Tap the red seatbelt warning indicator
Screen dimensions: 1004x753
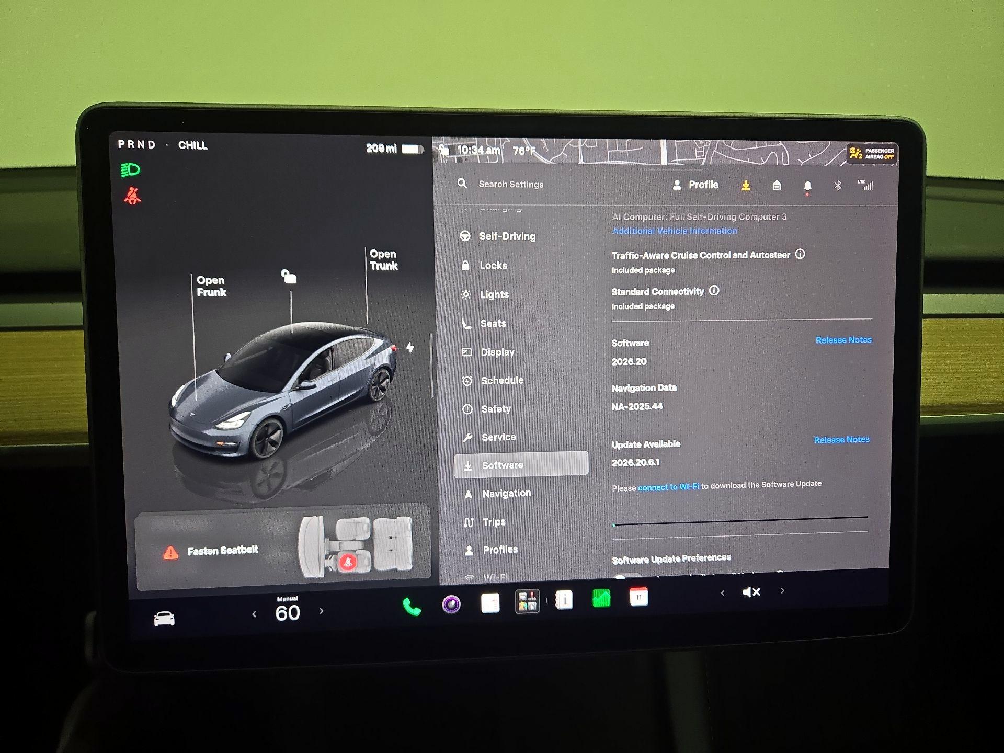pos(132,196)
